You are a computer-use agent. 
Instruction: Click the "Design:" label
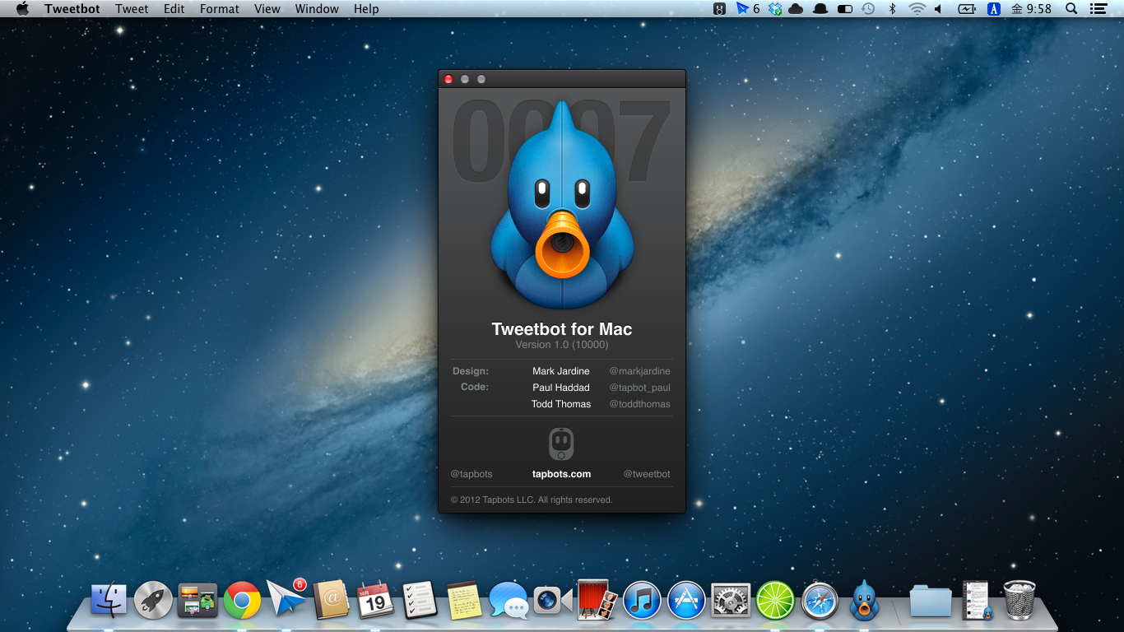pos(471,371)
